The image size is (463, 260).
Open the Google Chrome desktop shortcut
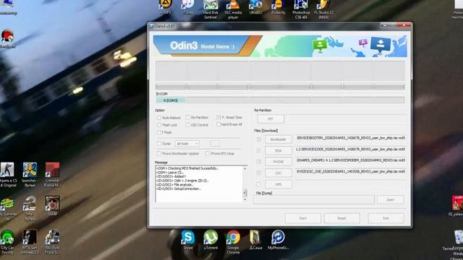coord(233,243)
